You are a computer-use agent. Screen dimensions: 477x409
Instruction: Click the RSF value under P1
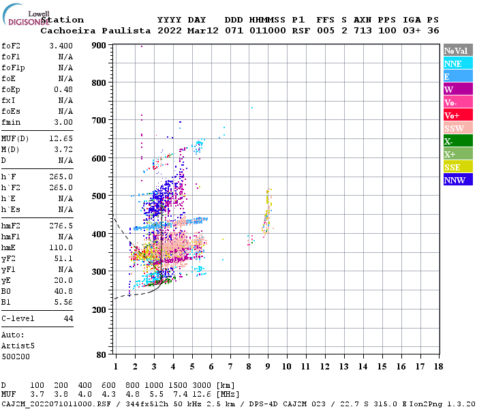click(x=301, y=31)
